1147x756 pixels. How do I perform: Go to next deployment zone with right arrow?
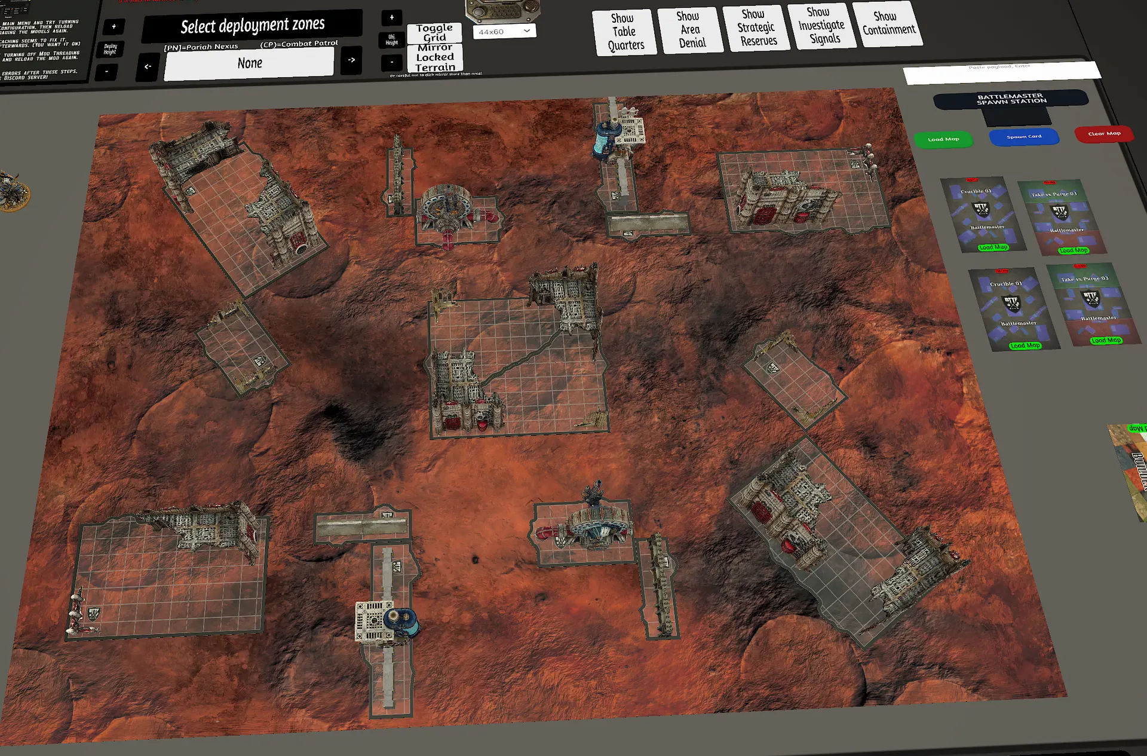coord(351,60)
